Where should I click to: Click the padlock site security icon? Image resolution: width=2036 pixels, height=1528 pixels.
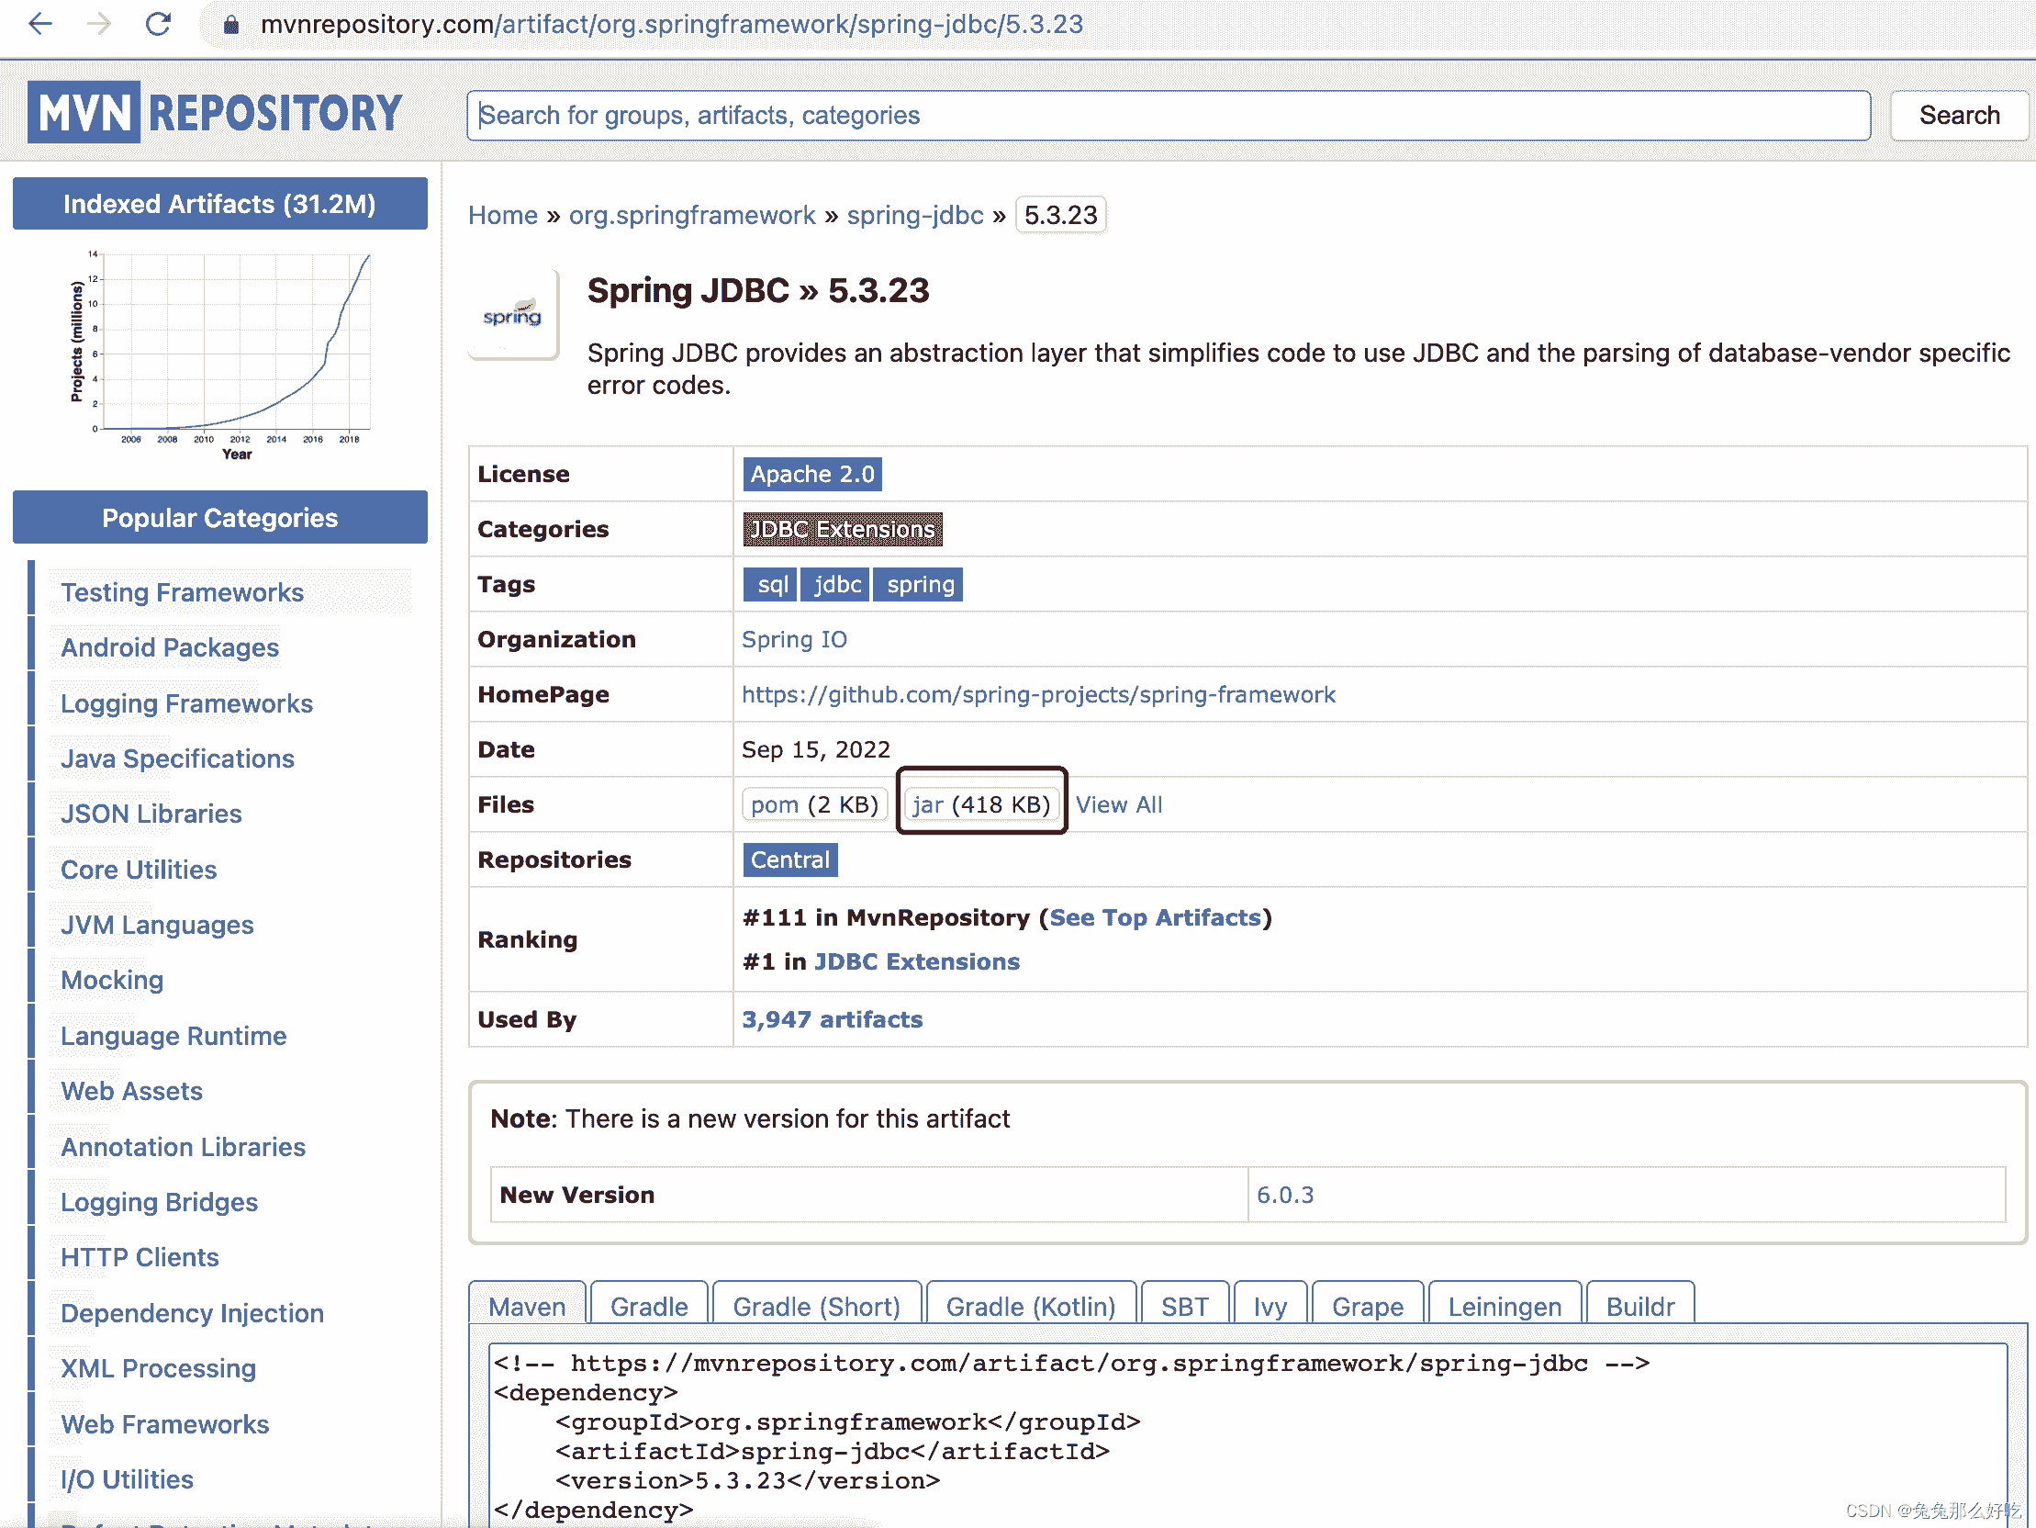(x=232, y=25)
